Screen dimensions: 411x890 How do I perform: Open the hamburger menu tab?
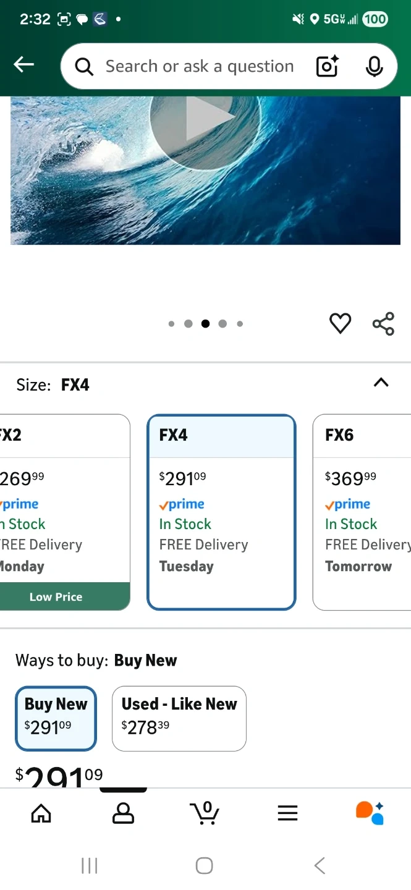287,813
